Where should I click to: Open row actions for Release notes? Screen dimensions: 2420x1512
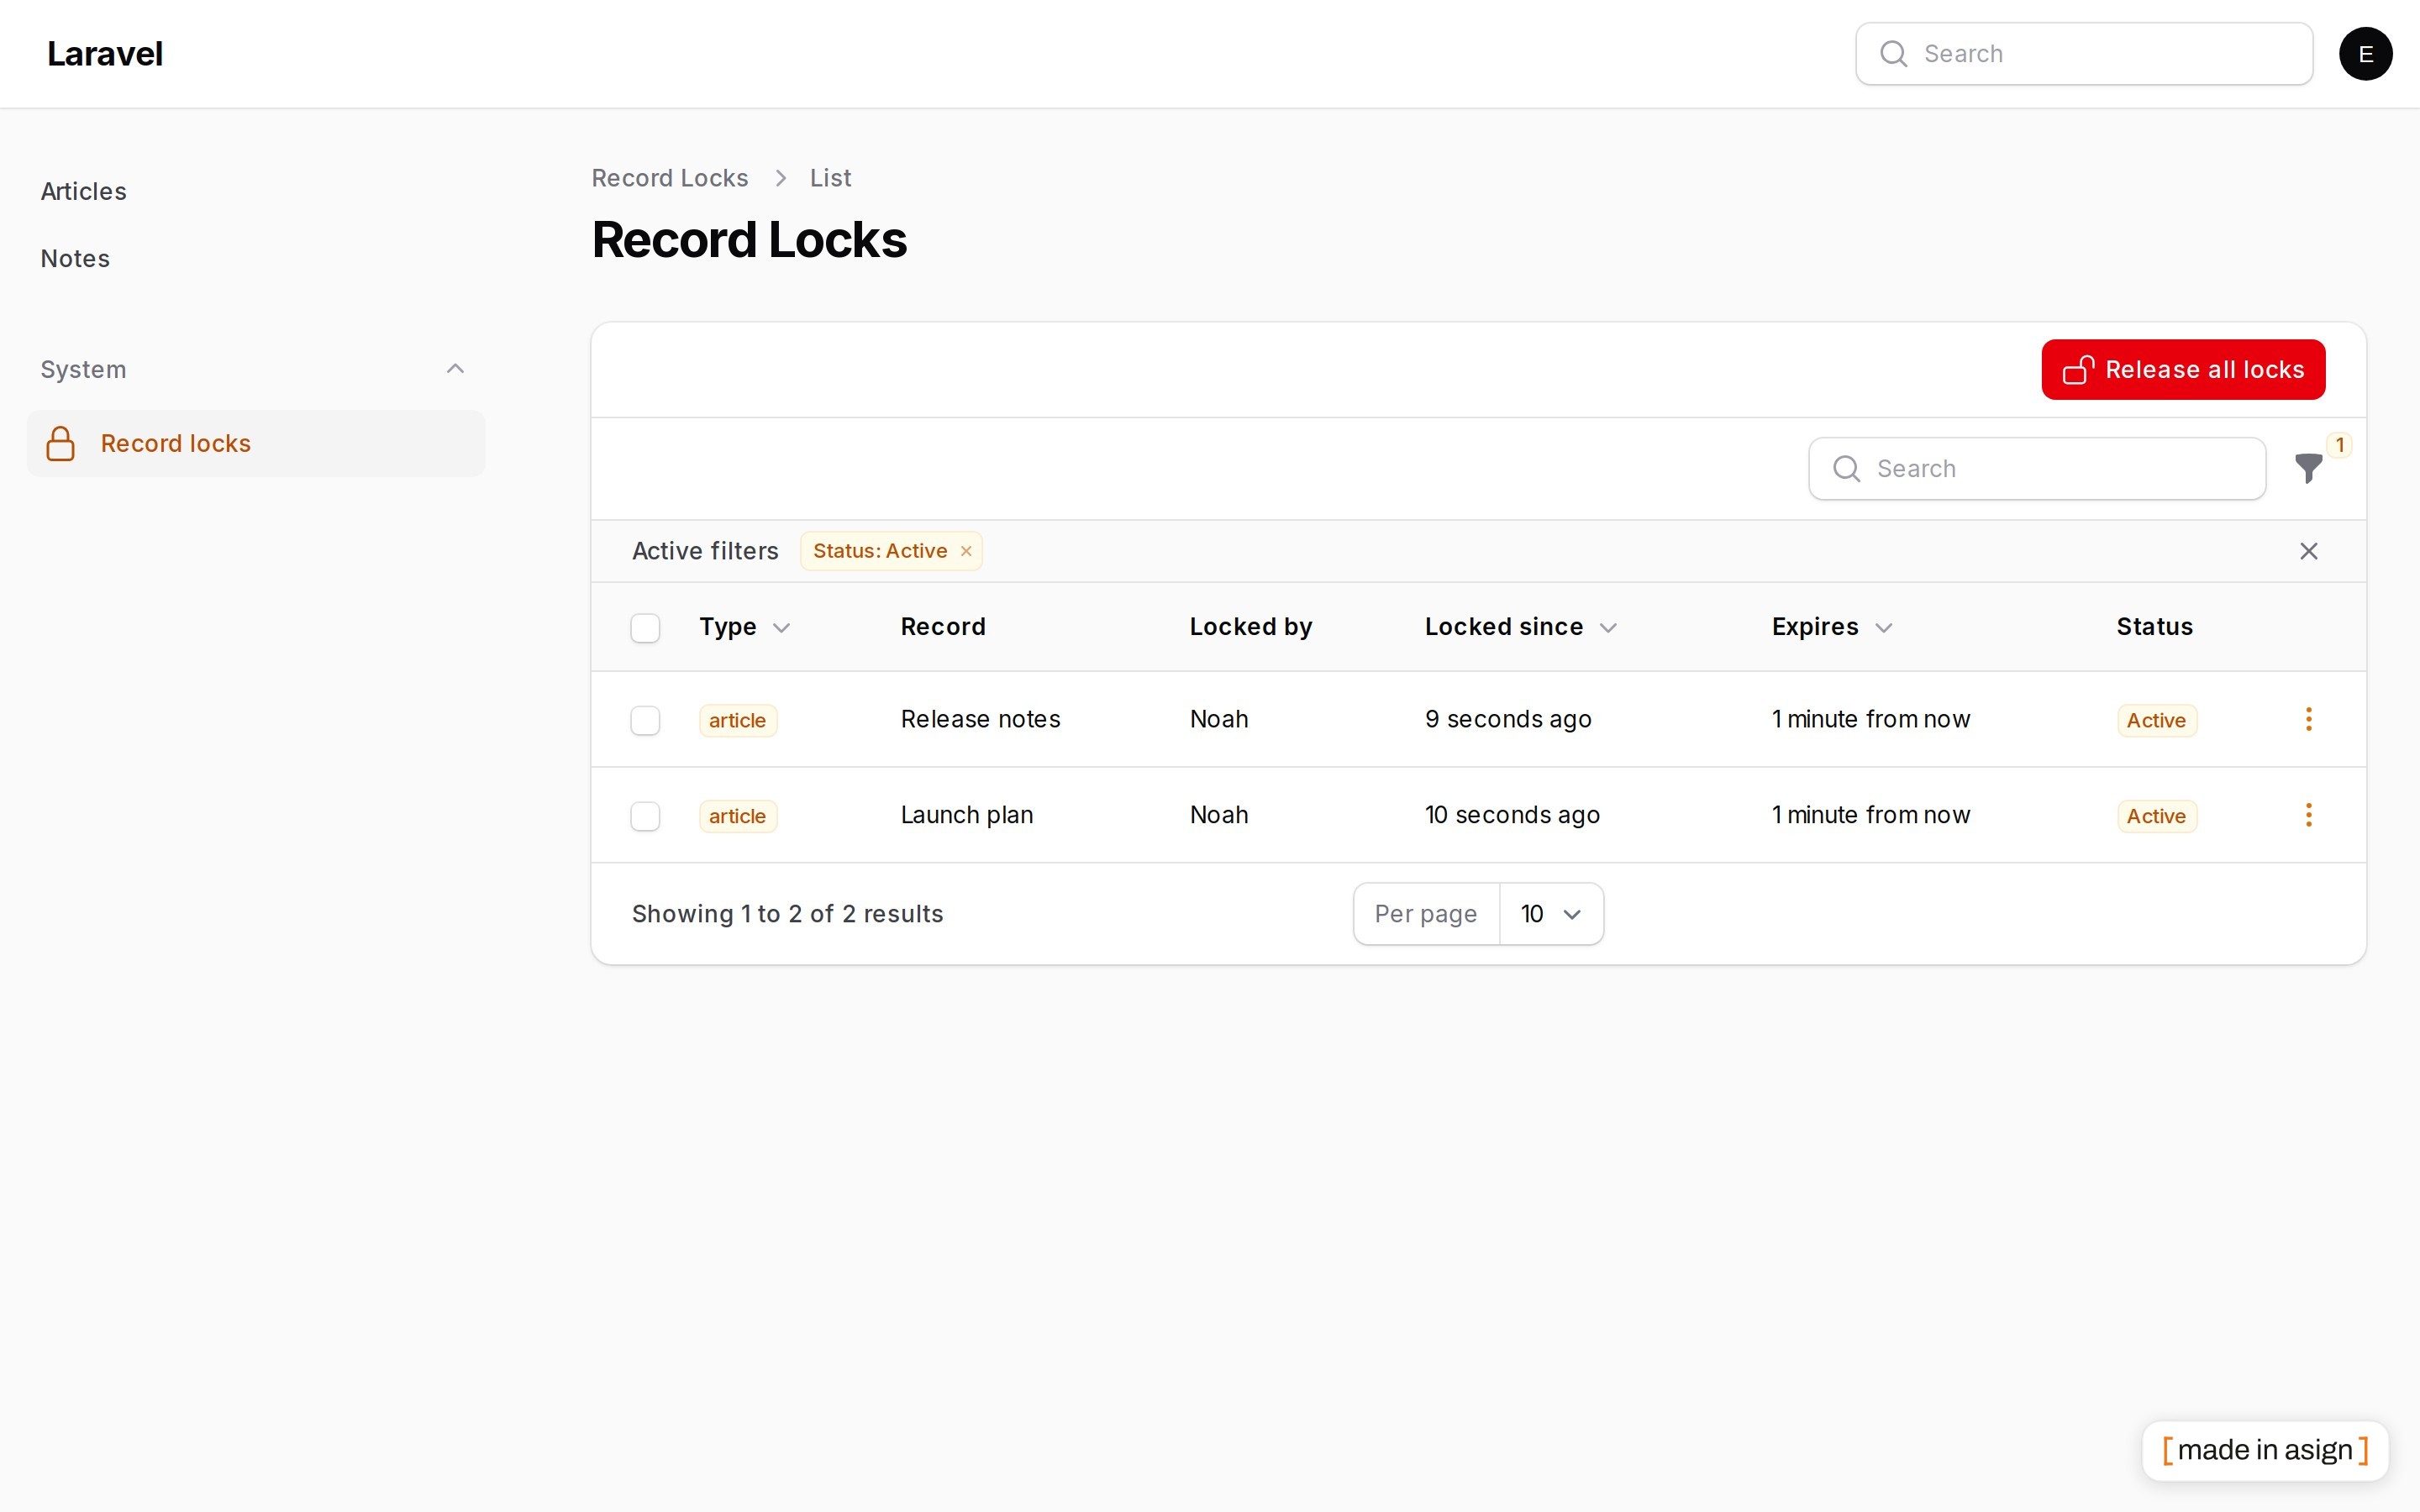(x=2308, y=719)
